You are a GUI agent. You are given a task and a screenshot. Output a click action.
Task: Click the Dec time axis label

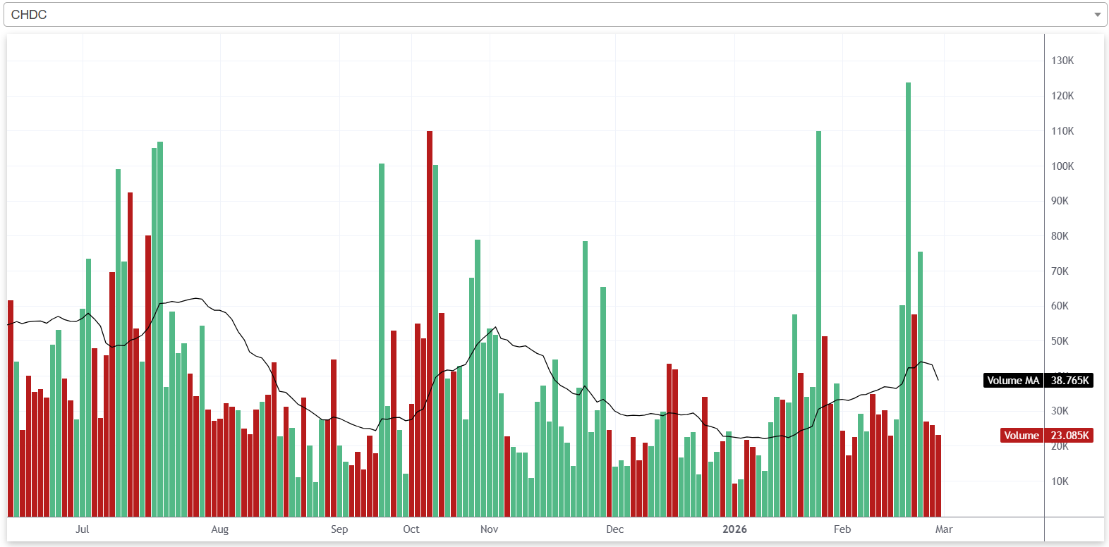click(x=614, y=529)
